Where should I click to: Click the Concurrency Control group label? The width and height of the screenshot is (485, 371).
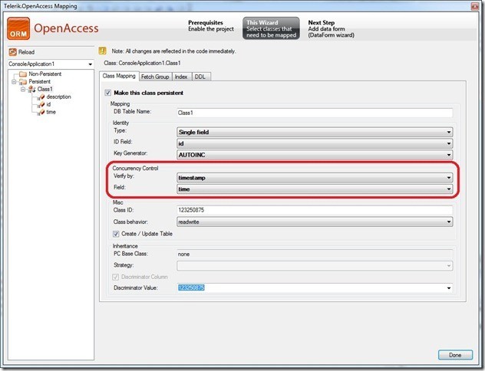pyautogui.click(x=135, y=169)
